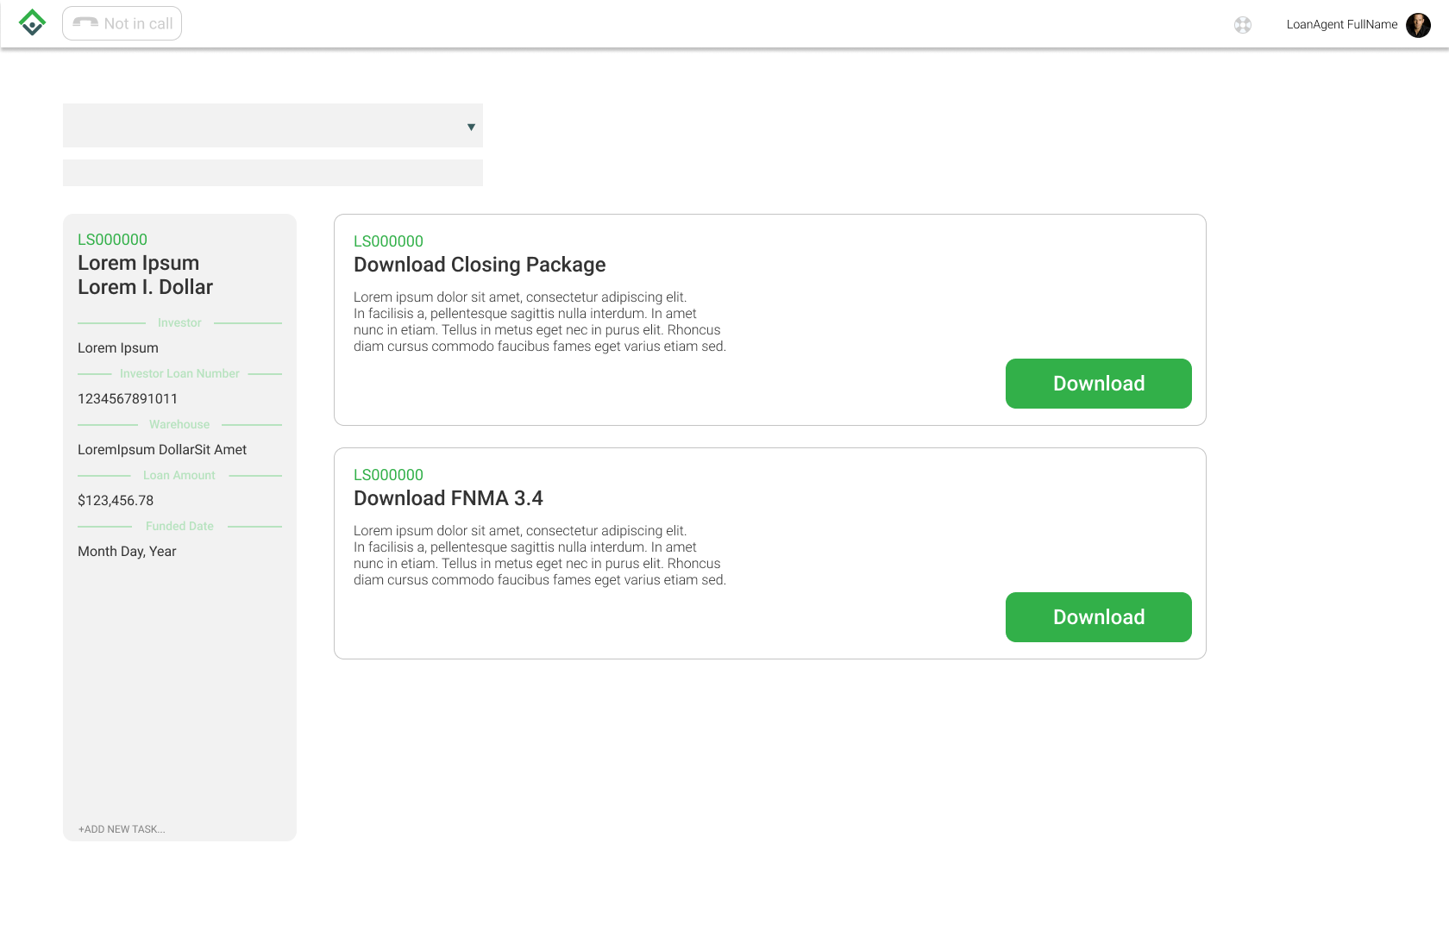This screenshot has height=931, width=1449.
Task: Click the warehouse value LoremIpsum DollarSit Amet
Action: (162, 450)
